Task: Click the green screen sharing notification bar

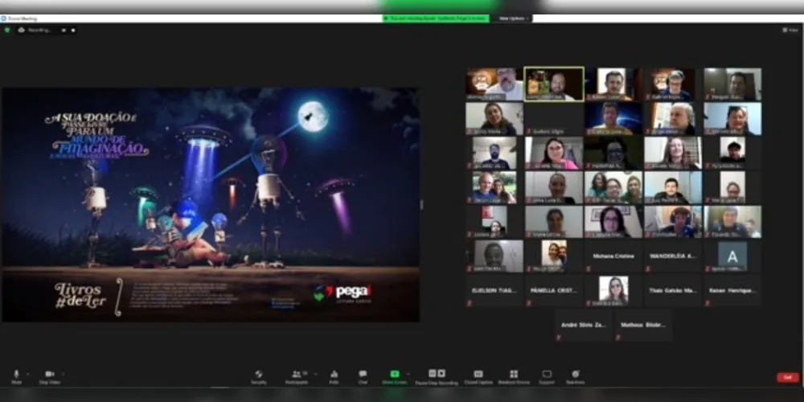Action: pyautogui.click(x=436, y=18)
